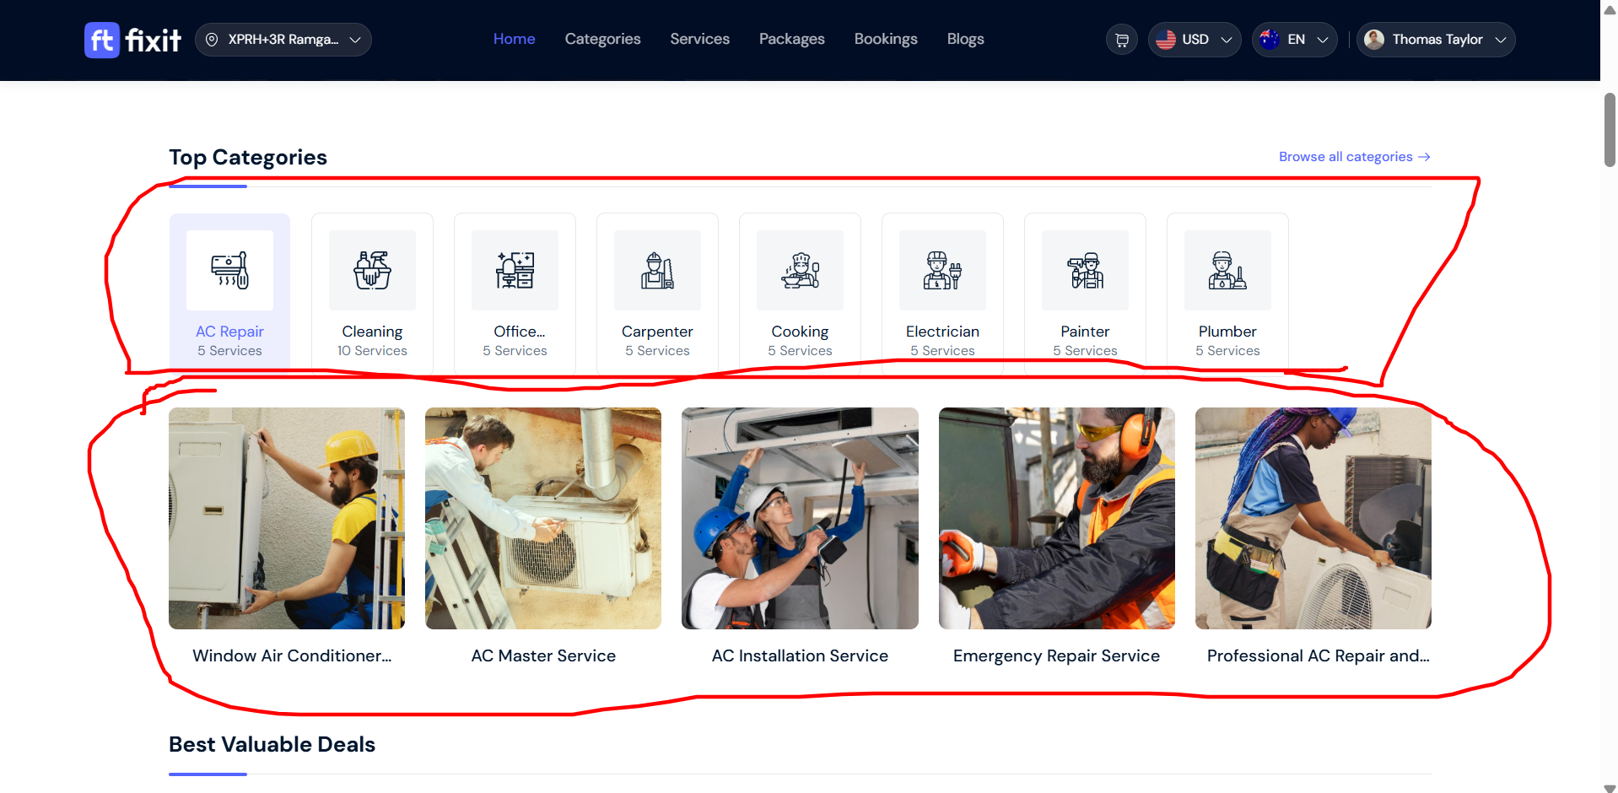Click the fixit logo icon

pyautogui.click(x=102, y=40)
